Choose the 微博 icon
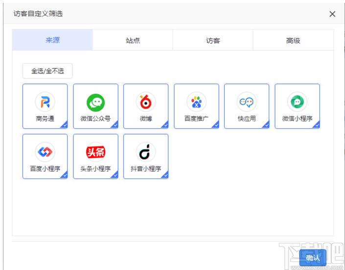The image size is (345, 270). [x=146, y=102]
